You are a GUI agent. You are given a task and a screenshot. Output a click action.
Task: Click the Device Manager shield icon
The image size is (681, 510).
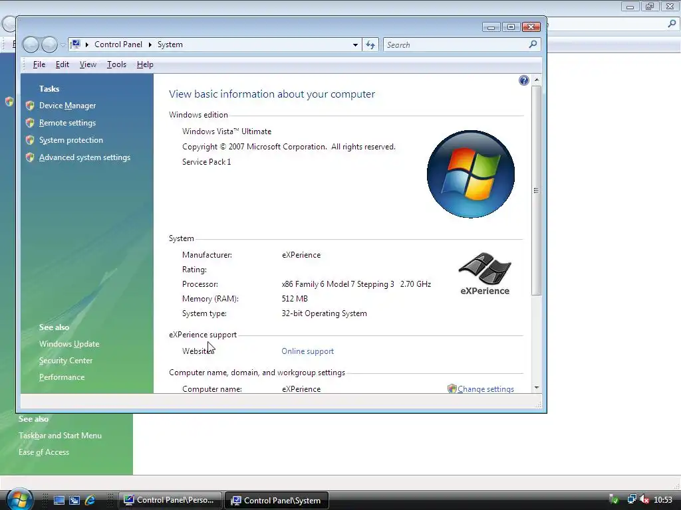tap(30, 106)
